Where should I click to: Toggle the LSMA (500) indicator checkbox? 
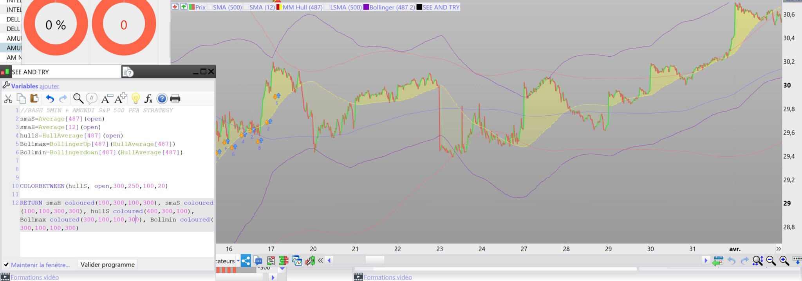coord(327,7)
